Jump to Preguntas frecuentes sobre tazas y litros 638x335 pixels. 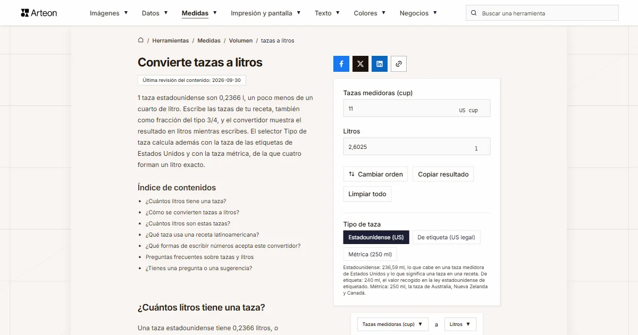coord(199,257)
